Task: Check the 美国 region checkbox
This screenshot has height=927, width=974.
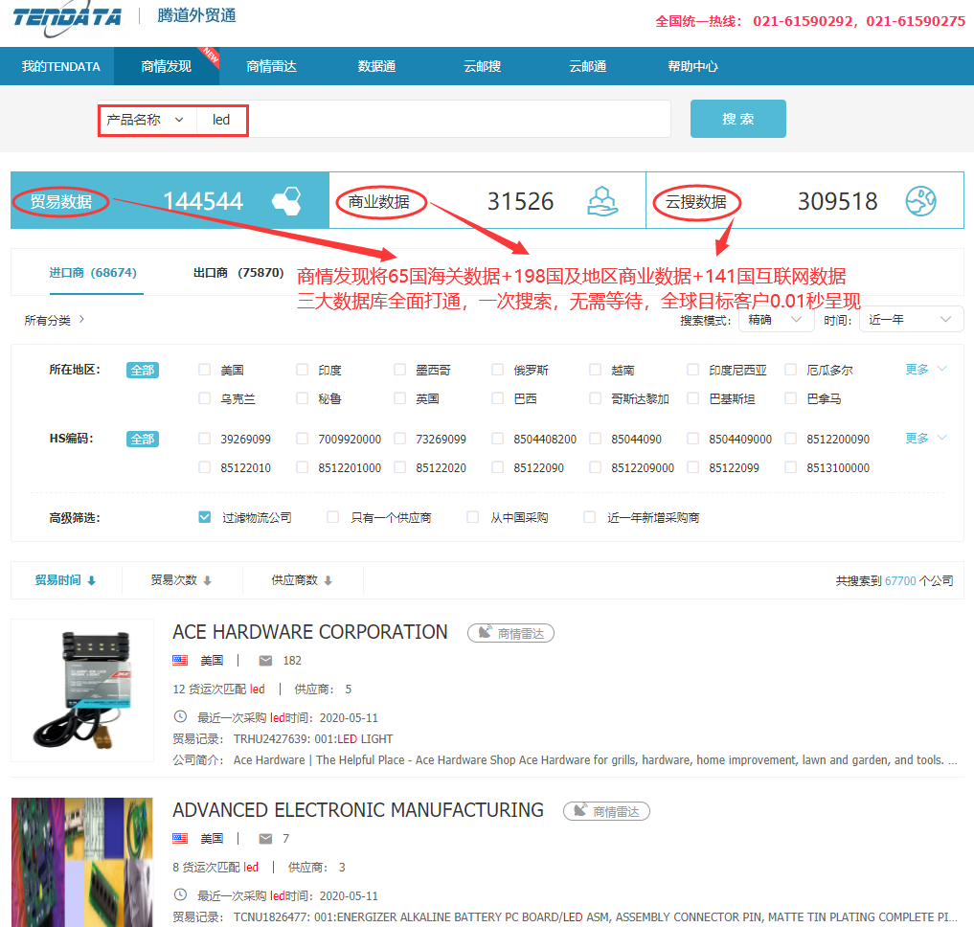Action: [204, 370]
